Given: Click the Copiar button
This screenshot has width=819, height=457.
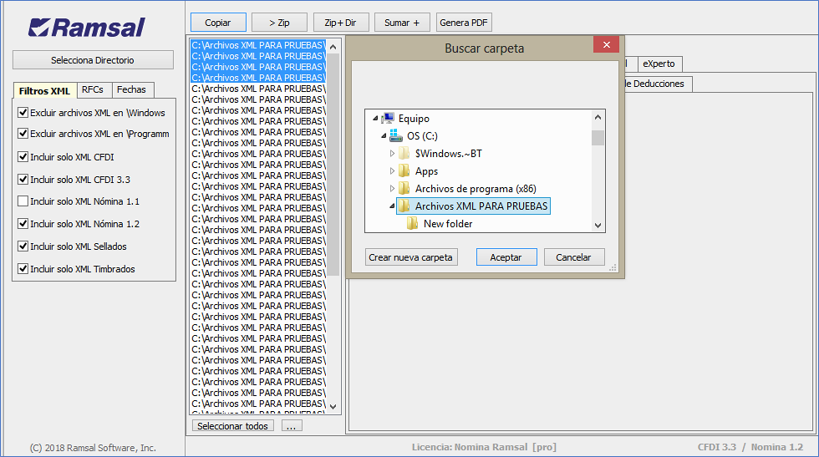Looking at the screenshot, I should click(218, 23).
